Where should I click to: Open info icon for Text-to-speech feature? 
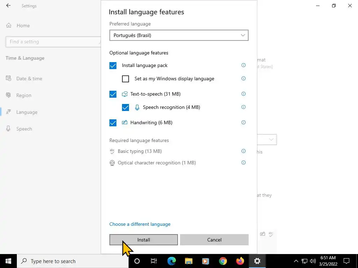click(x=243, y=94)
